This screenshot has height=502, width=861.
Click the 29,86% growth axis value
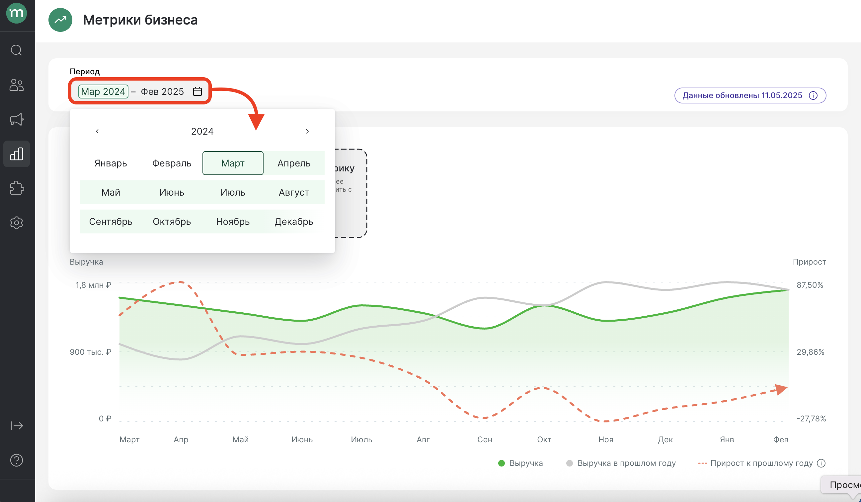tap(811, 352)
